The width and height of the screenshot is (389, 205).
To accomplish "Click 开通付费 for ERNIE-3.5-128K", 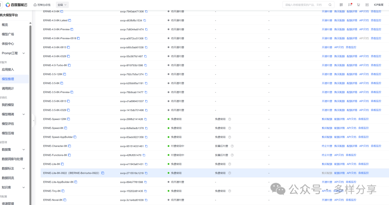I will coord(327,74).
